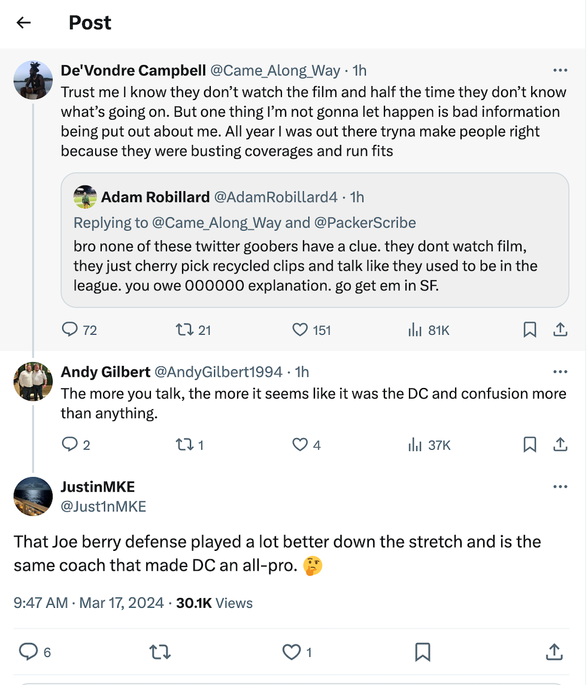Open more options on JustinMKE's post

tap(560, 487)
